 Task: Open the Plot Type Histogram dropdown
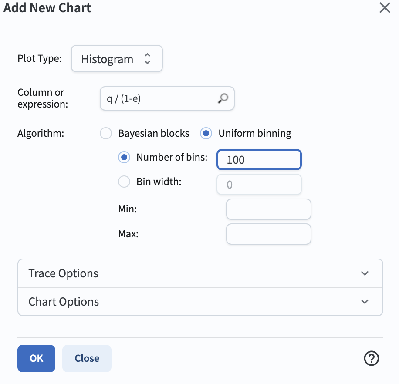pos(117,59)
